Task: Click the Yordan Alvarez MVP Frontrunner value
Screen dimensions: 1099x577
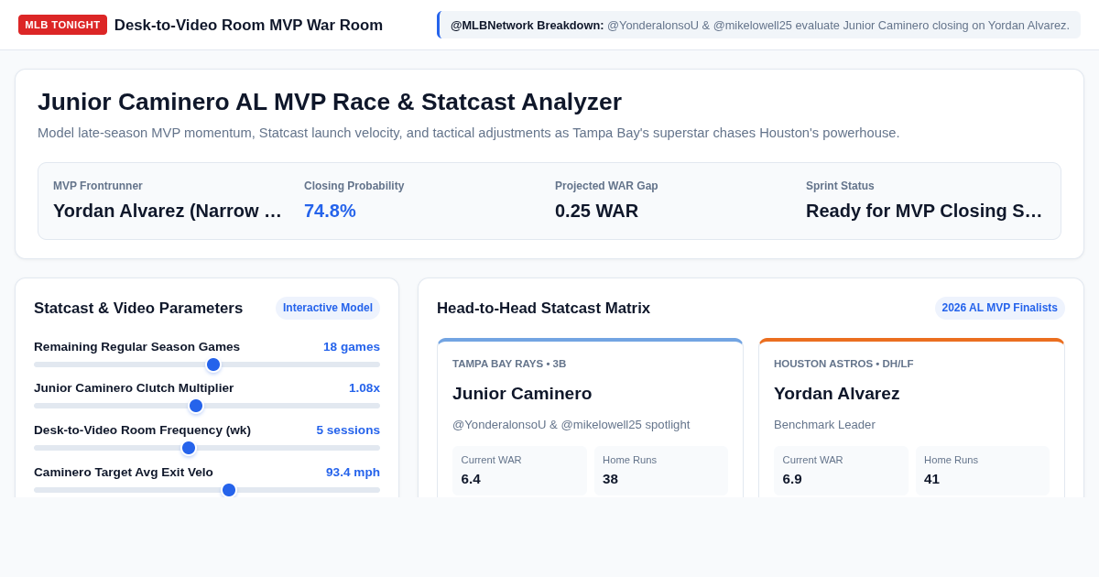Action: pos(168,211)
